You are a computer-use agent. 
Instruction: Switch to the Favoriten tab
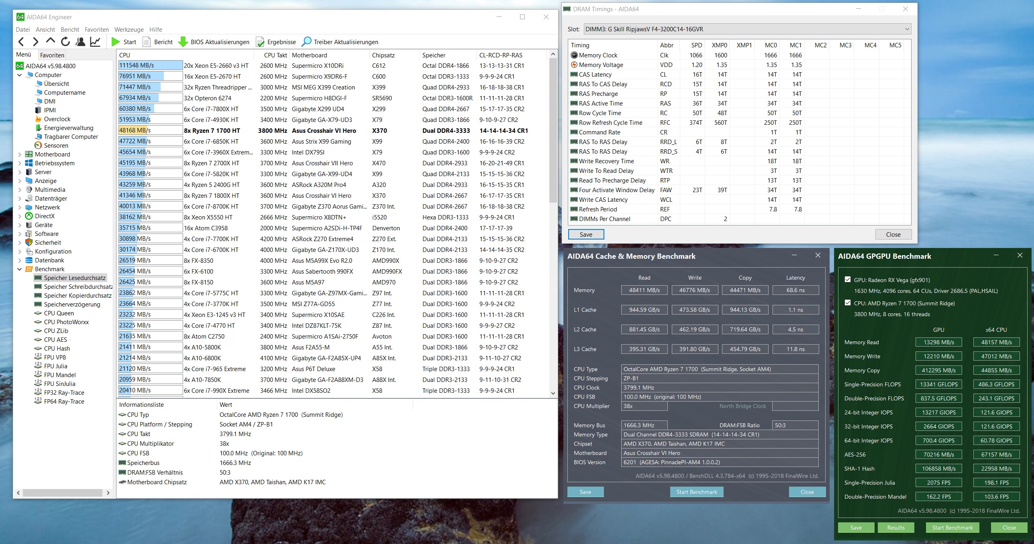[x=52, y=55]
